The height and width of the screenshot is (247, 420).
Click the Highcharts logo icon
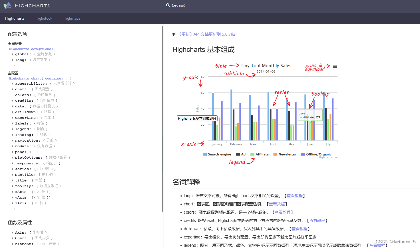pos(7,5)
